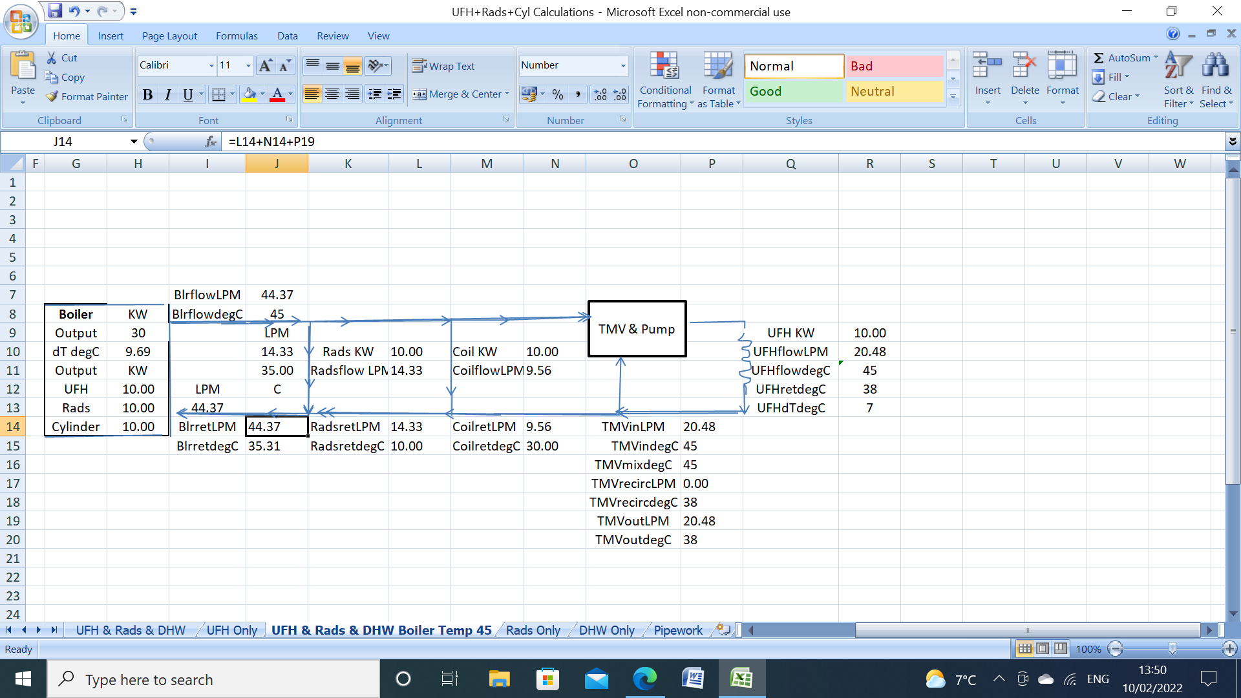This screenshot has height=698, width=1241.
Task: Open the Page Layout ribbon tab
Action: click(x=169, y=36)
